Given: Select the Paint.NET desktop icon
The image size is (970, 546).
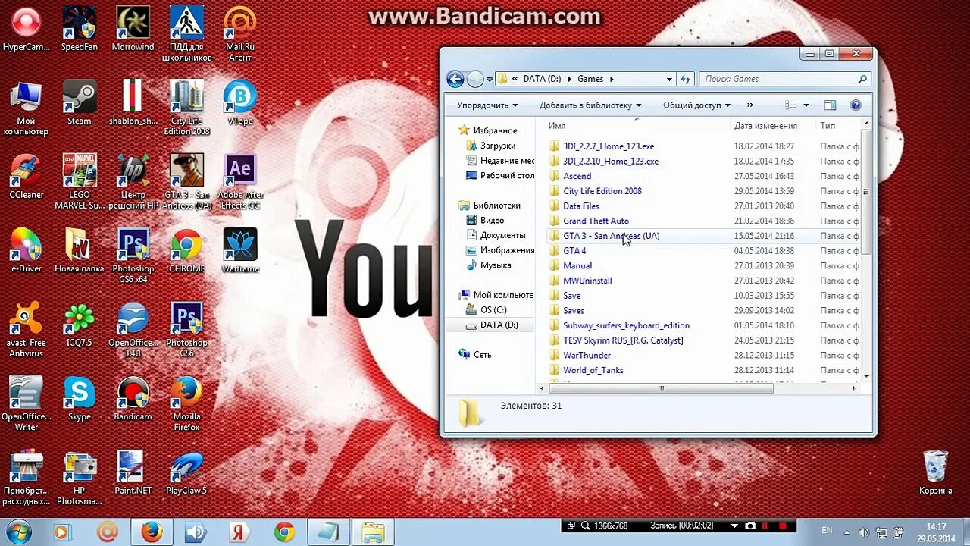Looking at the screenshot, I should pos(133,472).
